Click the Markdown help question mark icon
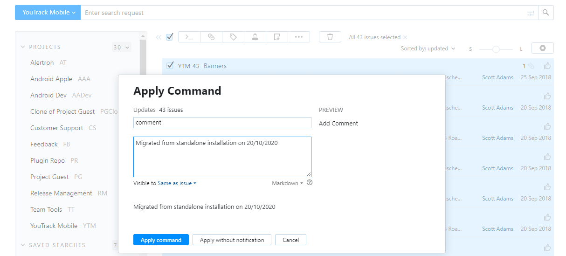Screen dimensions: 566x256 [x=310, y=183]
